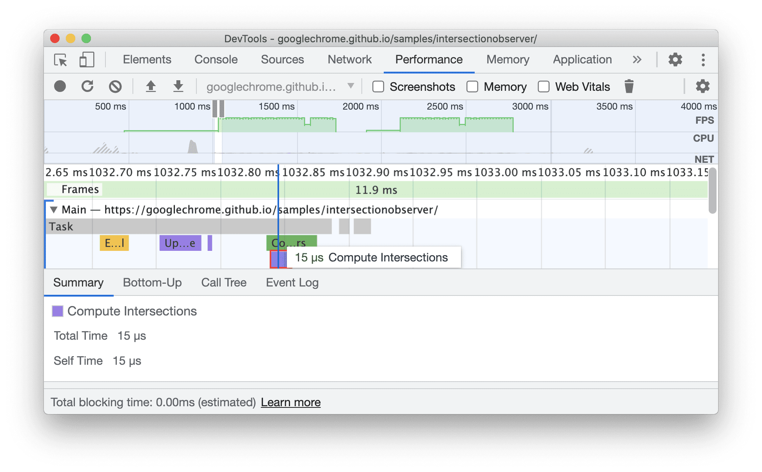Expand the Main thread tree item
This screenshot has width=762, height=472.
pos(52,209)
